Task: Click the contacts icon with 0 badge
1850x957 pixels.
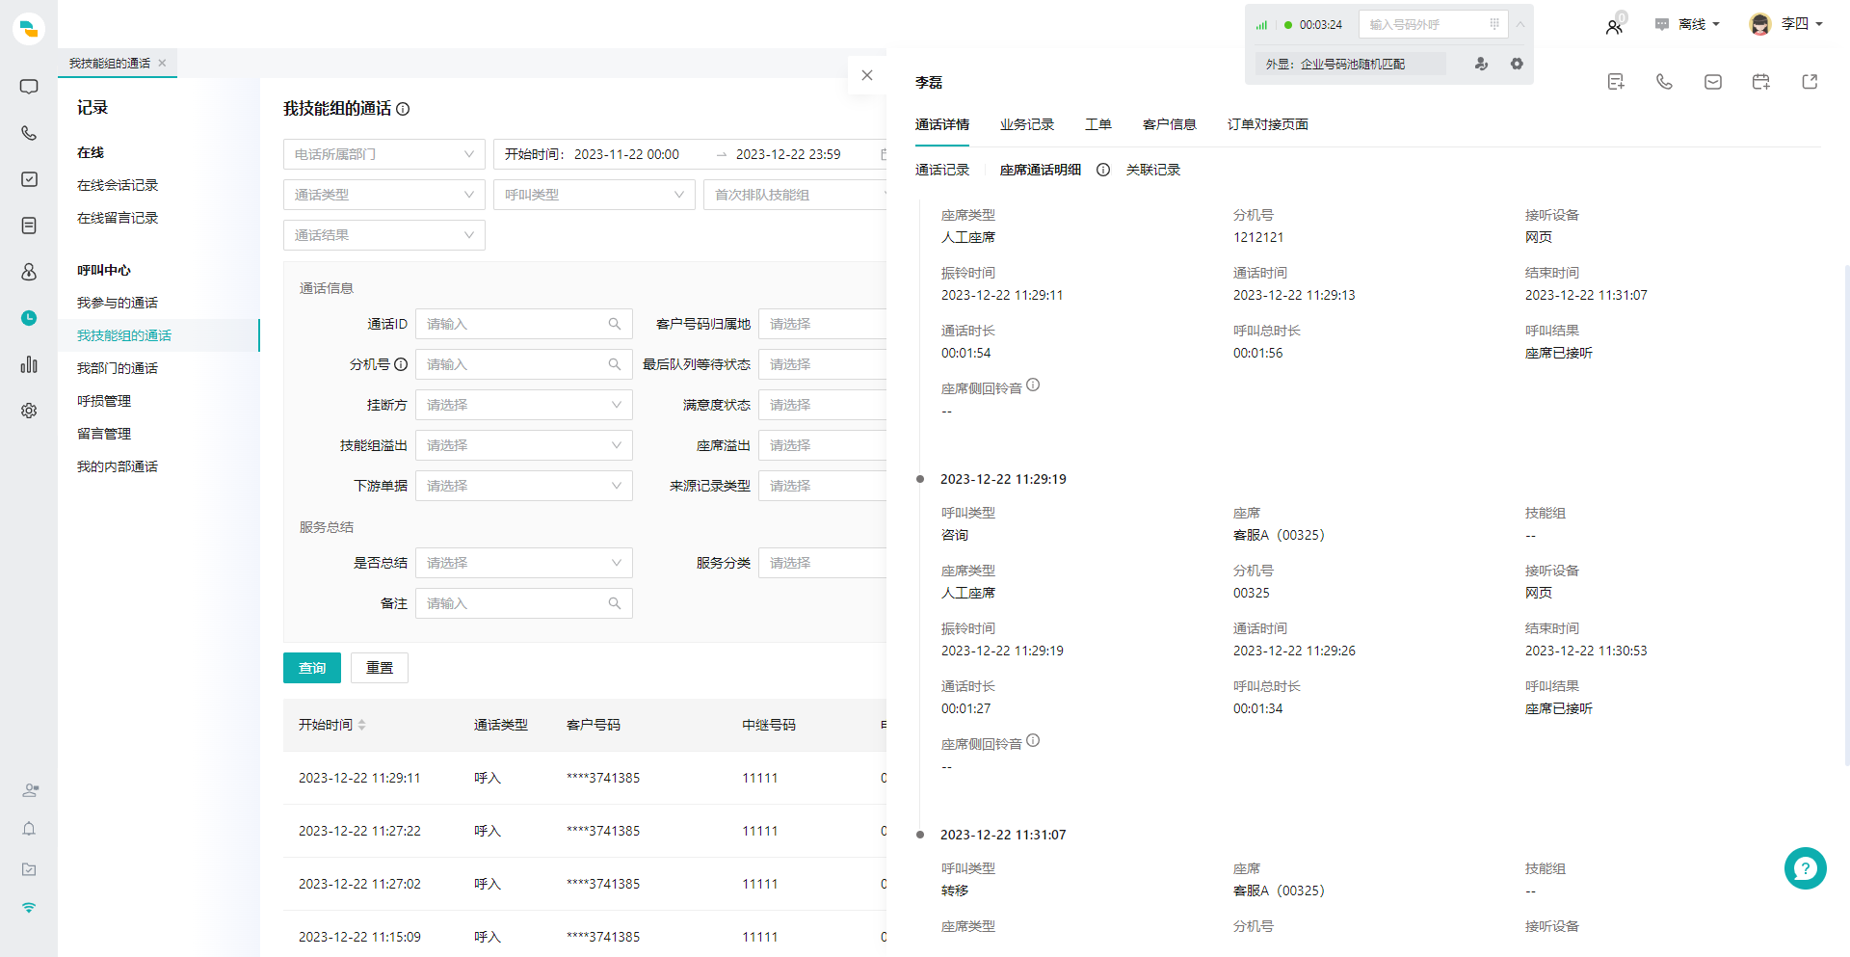Action: click(x=1615, y=26)
